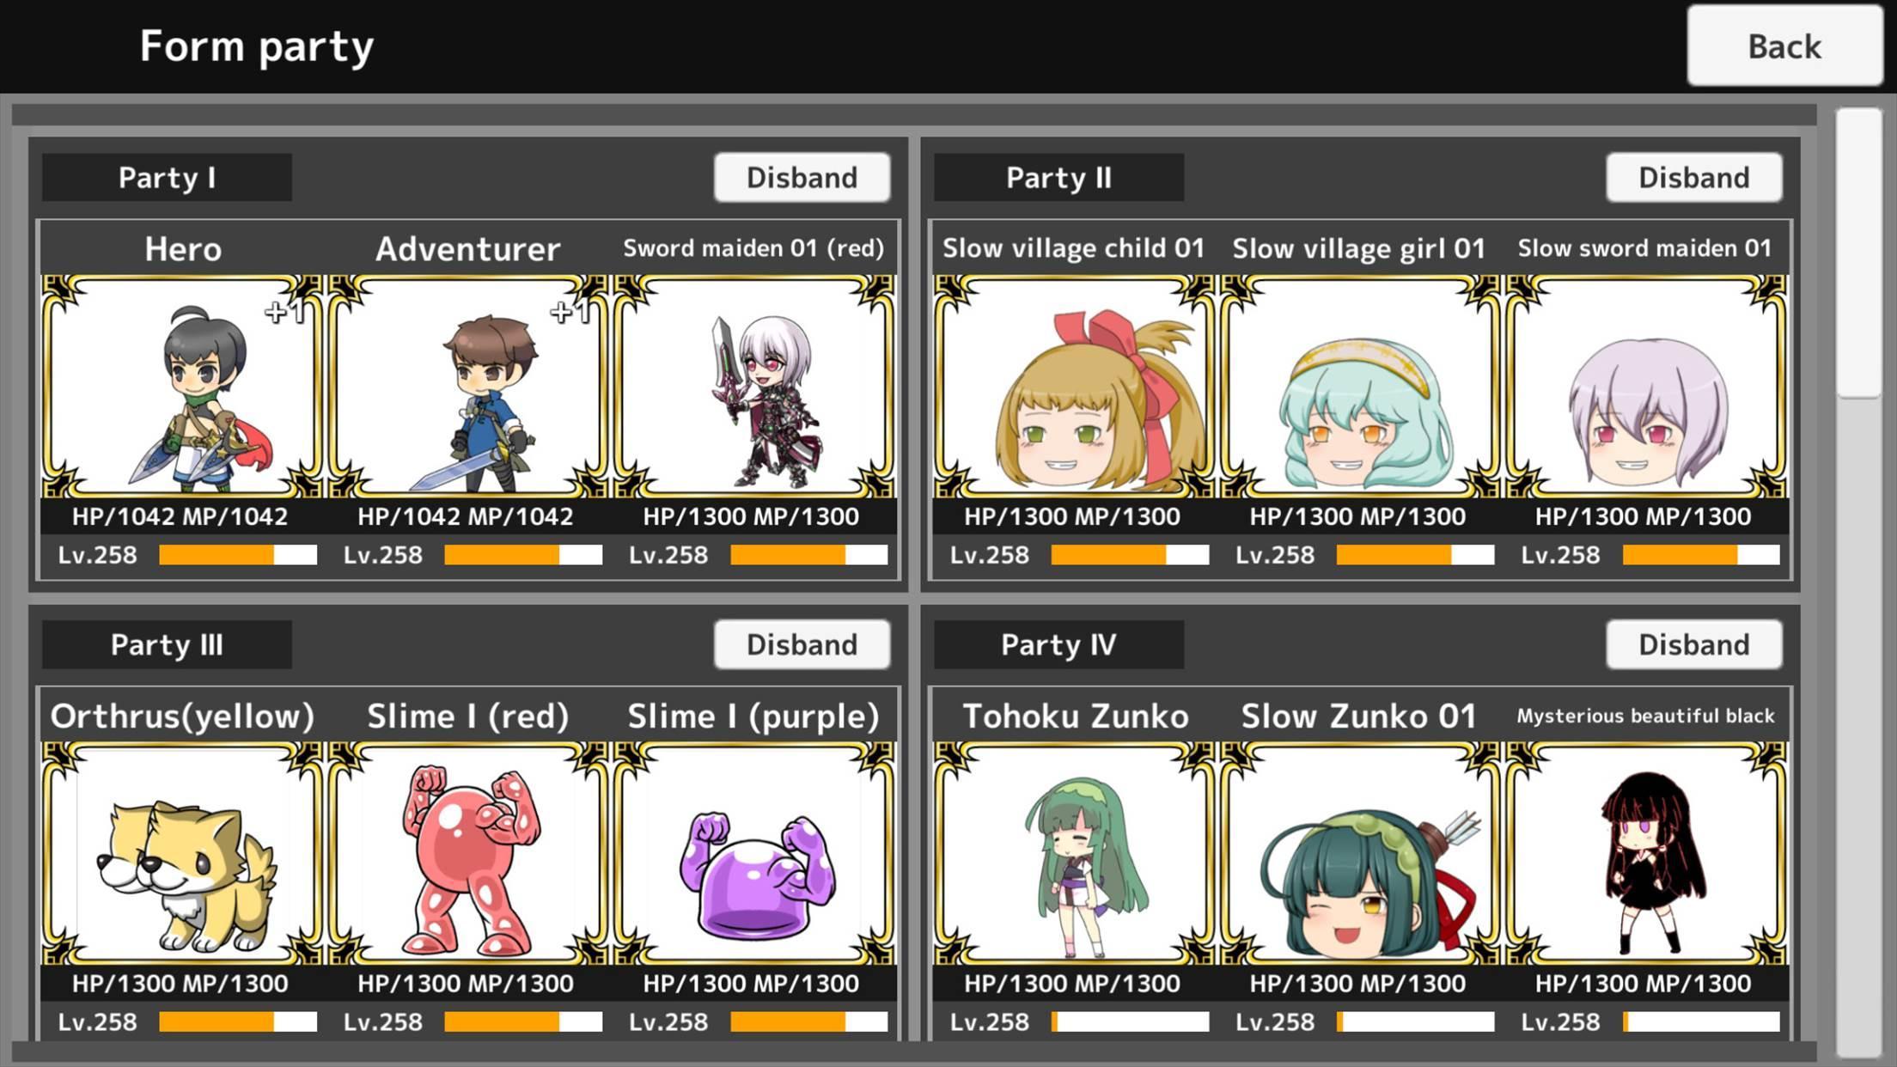
Task: Go back using the Back button
Action: [1784, 46]
